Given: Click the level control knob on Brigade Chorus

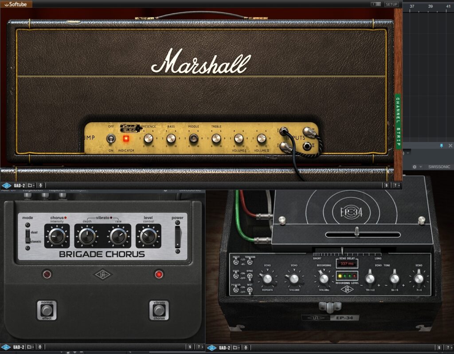Looking at the screenshot, I should tap(148, 236).
